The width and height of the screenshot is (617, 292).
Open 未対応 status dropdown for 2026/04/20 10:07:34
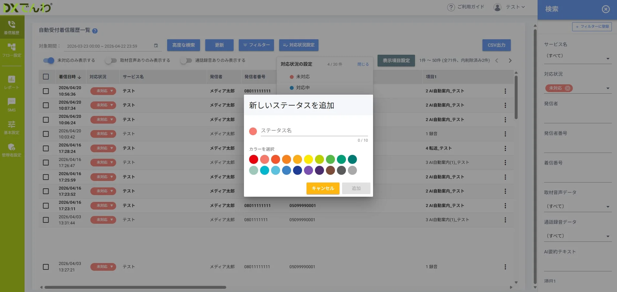click(x=103, y=105)
